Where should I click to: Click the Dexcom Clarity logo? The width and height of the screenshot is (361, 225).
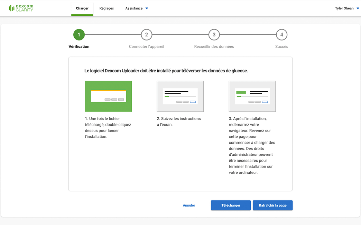(x=21, y=8)
